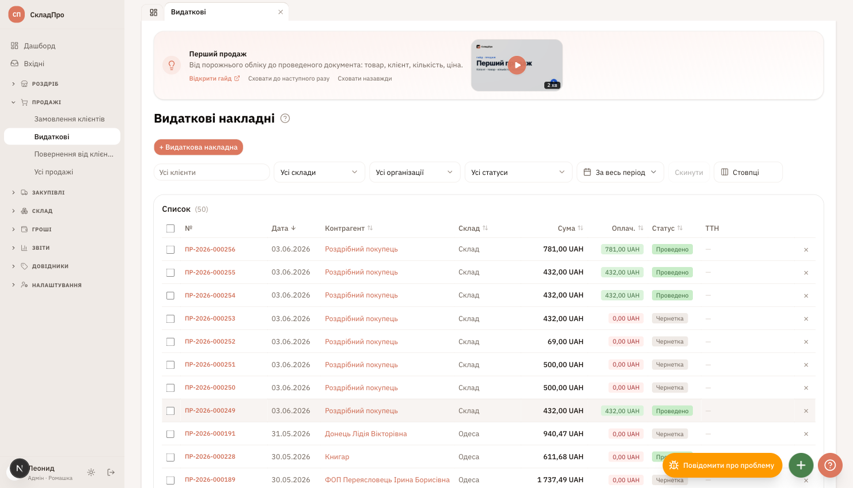Check the row ПР-2026-000191 checkbox

(170, 434)
